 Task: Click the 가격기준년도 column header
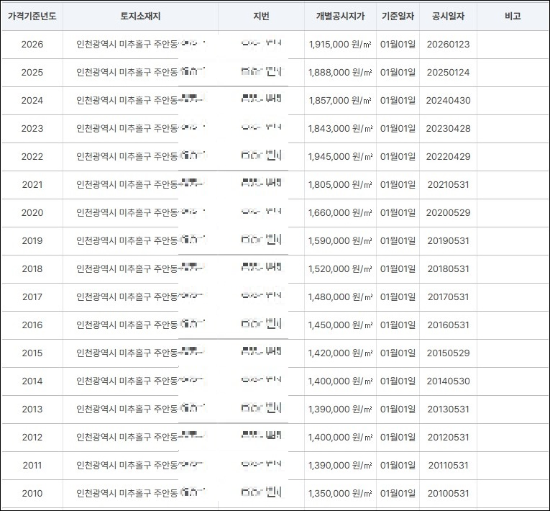[x=32, y=16]
